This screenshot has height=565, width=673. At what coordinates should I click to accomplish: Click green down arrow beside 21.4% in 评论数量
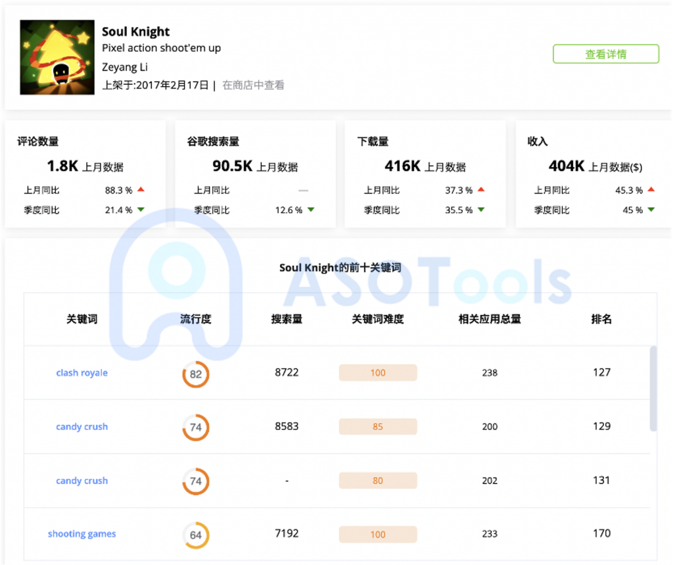pos(141,210)
